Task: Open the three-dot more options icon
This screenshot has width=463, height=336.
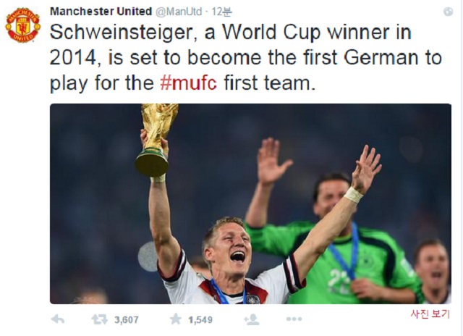Action: (x=294, y=319)
